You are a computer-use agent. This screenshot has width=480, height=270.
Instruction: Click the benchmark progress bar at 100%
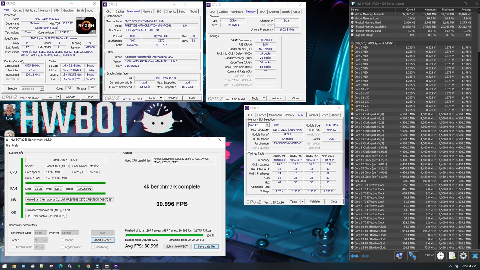[164, 235]
